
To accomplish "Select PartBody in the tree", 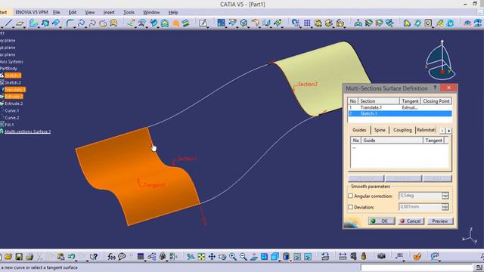I will pos(8,69).
